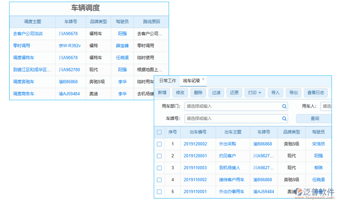Image resolution: width=338 pixels, height=203 pixels.
Task: Click the magnifier icon beside 车牌号 field
Action: pyautogui.click(x=284, y=119)
